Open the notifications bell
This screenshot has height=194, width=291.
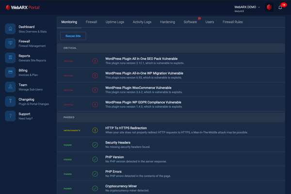(280, 7)
